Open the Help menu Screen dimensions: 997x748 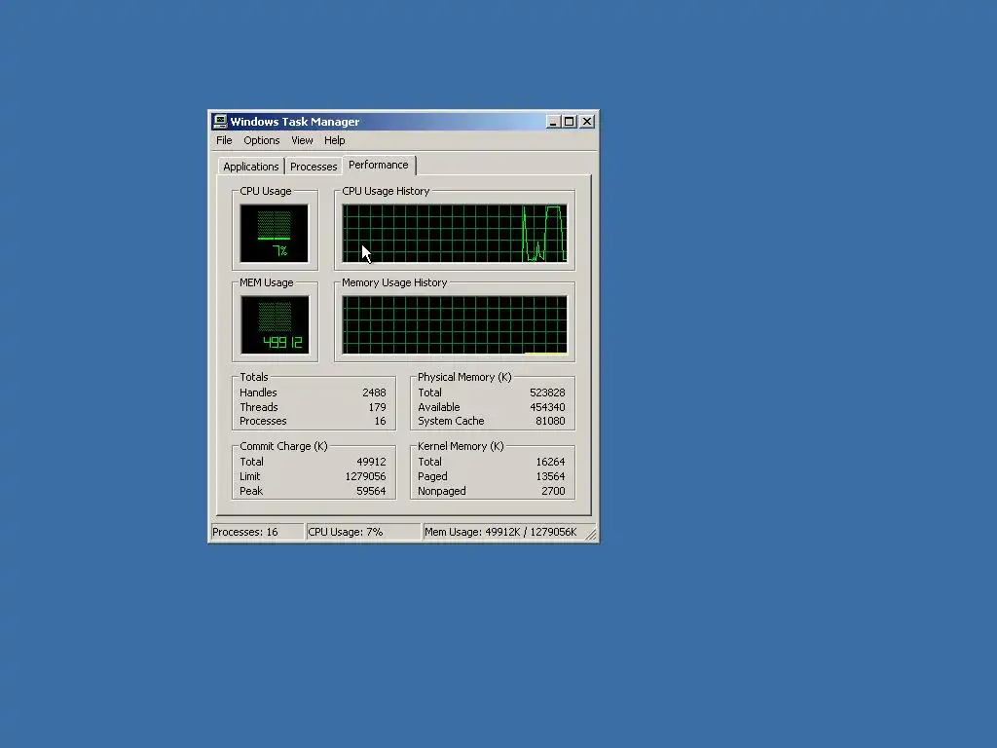tap(335, 140)
